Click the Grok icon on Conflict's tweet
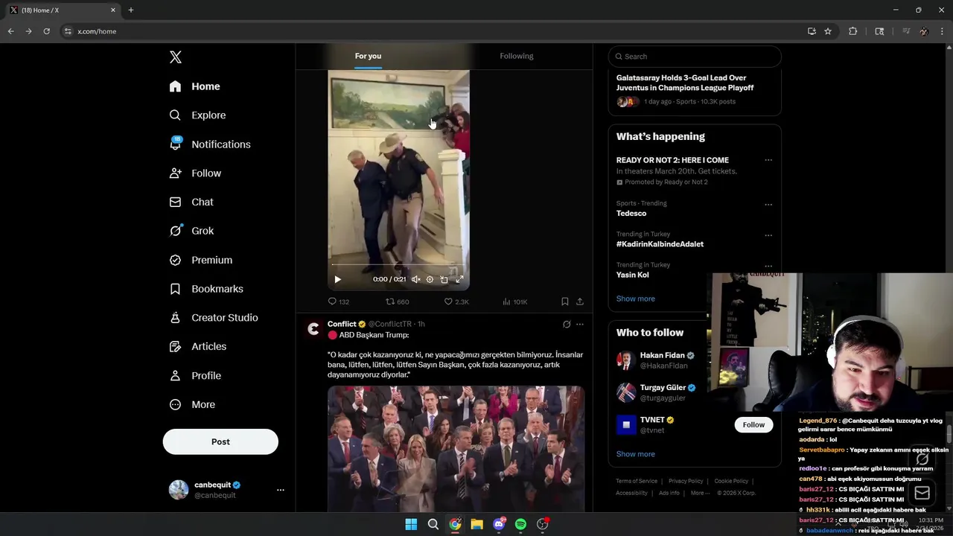Viewport: 953px width, 536px height. pos(567,325)
